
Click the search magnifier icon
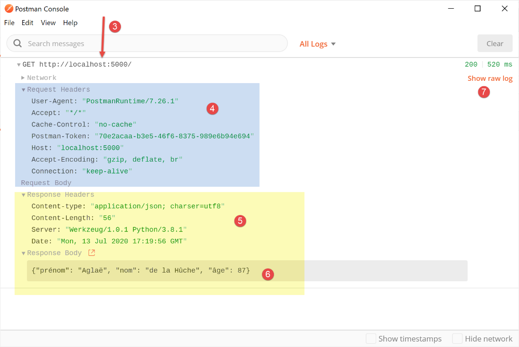pyautogui.click(x=18, y=43)
